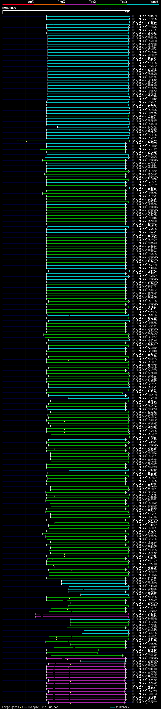Click label UniRef100_C5DRY7
The width and height of the screenshot is (161, 709).
[144, 132]
